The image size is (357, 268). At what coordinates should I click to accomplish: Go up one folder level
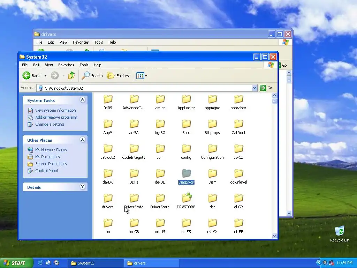71,75
